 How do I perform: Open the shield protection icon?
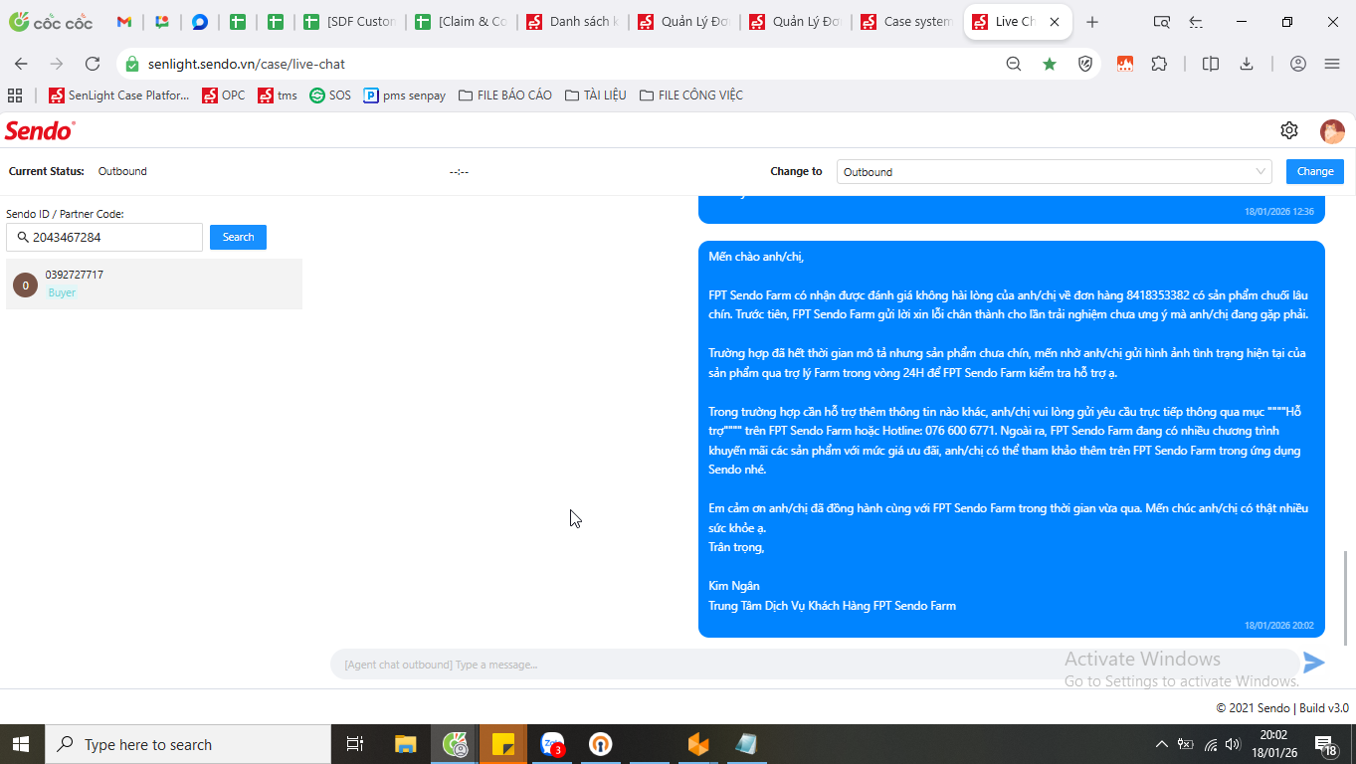[1085, 64]
